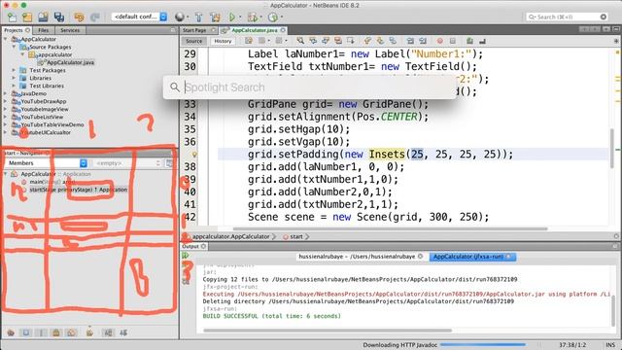Click the New File toolbar icon
622x350 pixels.
point(12,17)
